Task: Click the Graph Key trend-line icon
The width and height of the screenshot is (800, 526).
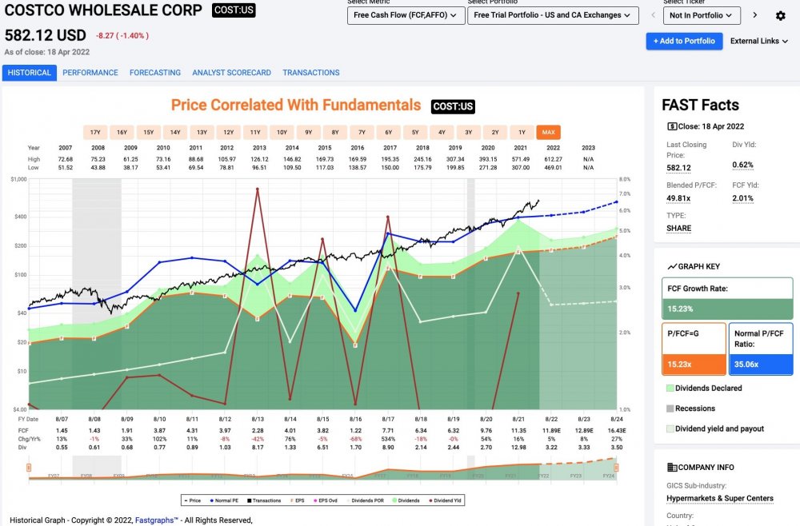Action: (673, 266)
